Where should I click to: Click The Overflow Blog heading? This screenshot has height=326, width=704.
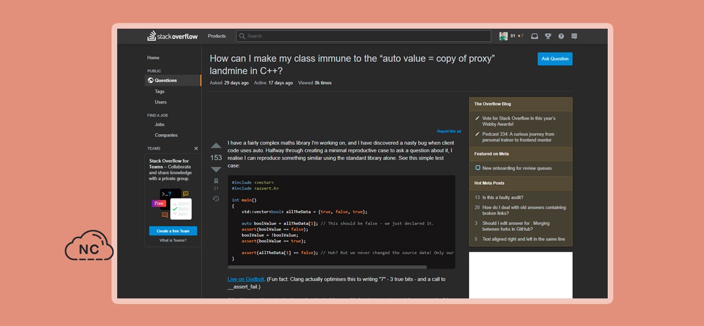492,104
